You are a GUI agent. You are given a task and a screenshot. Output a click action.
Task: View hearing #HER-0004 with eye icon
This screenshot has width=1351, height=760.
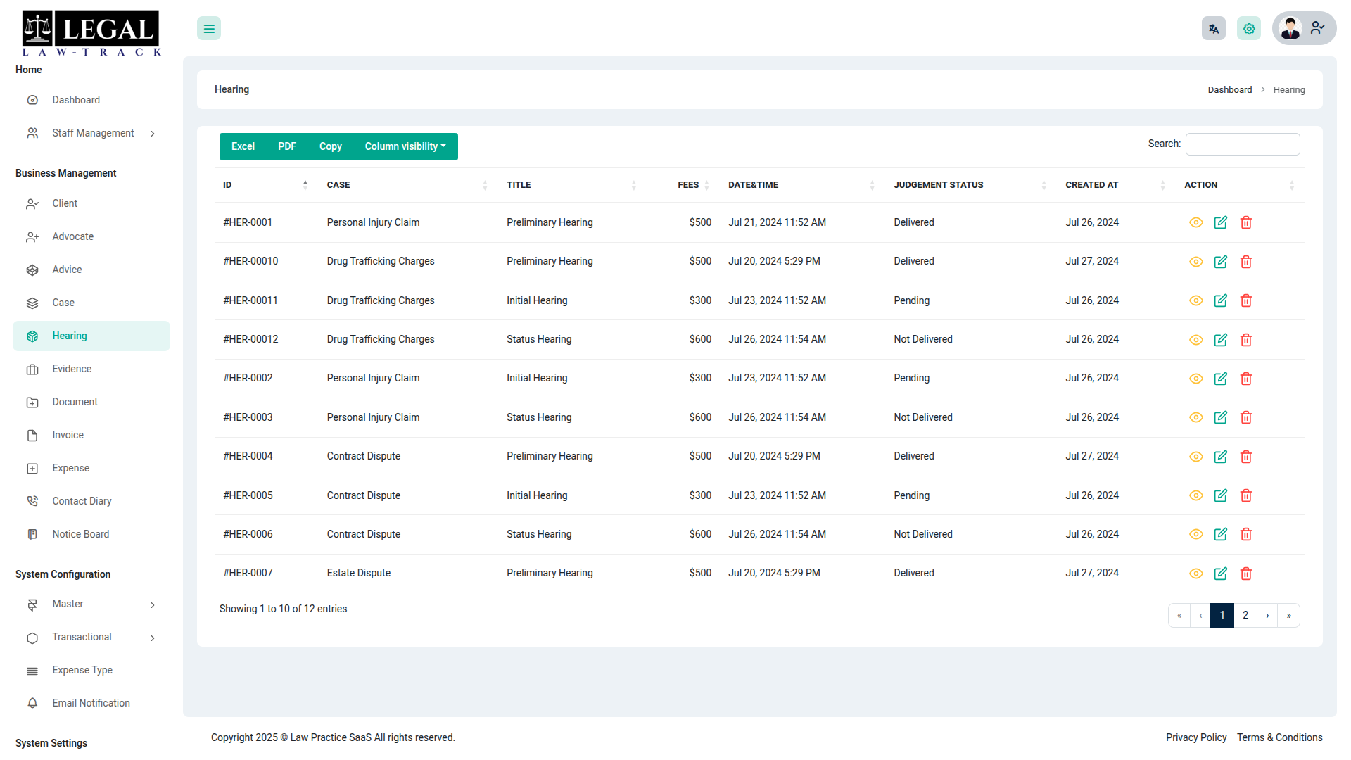pos(1196,457)
